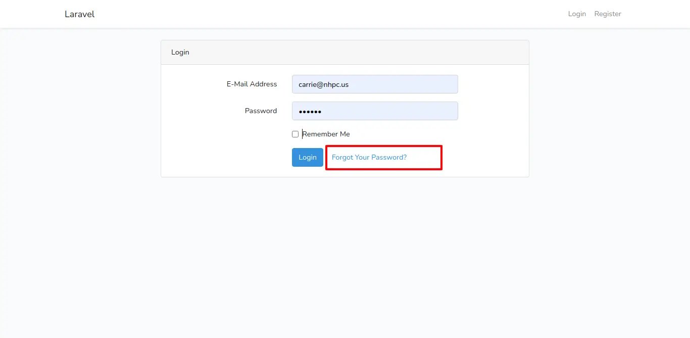Click empty area of the top navbar
Viewport: 690px width, 338px height.
(328, 14)
